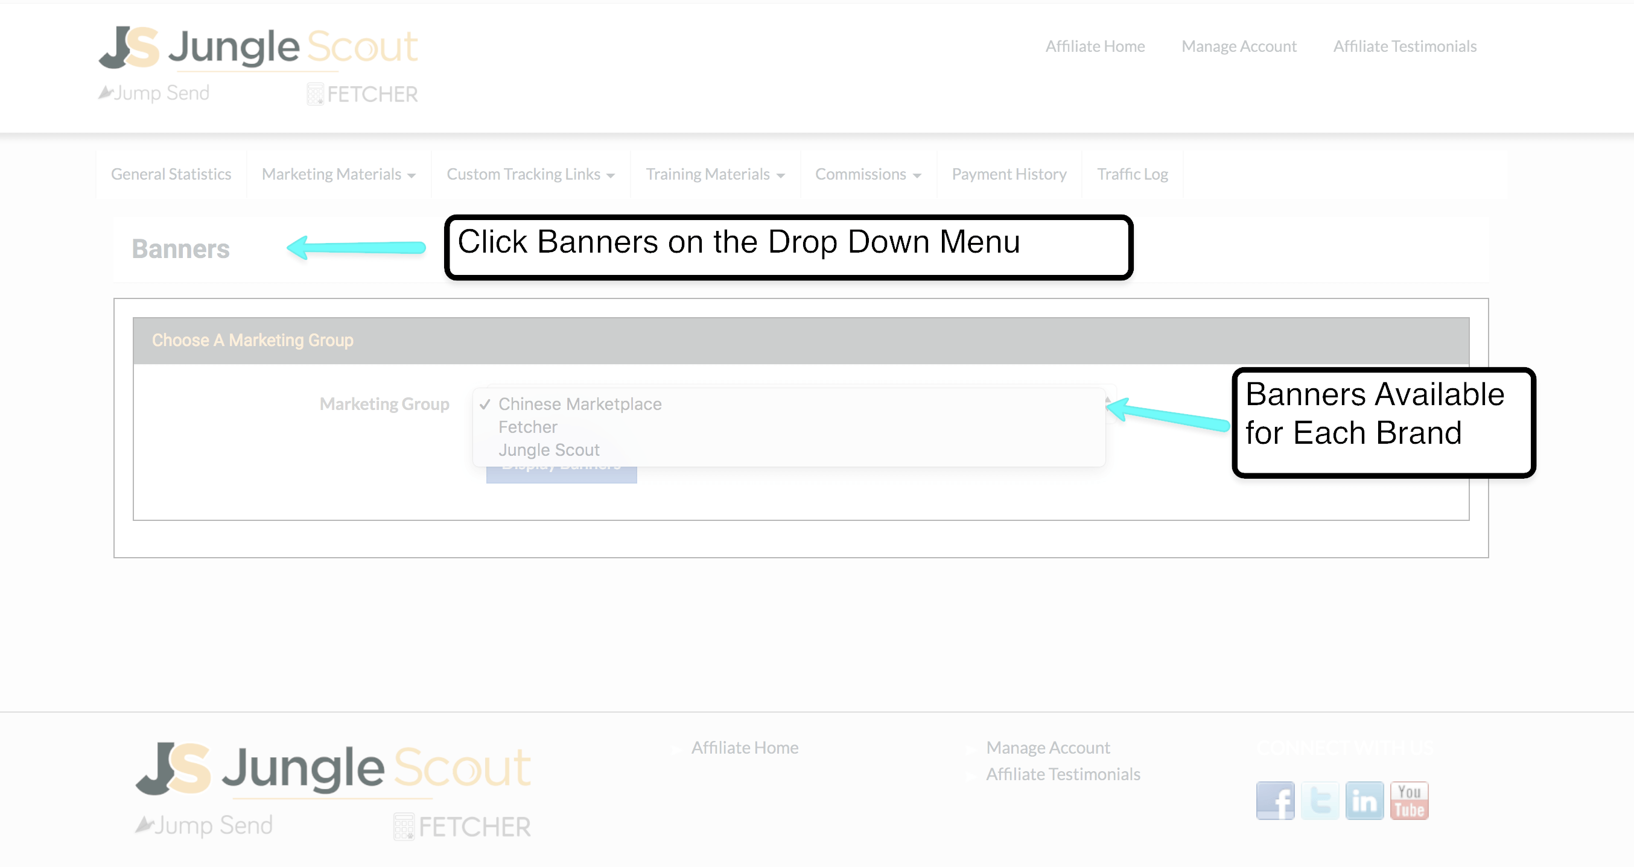Open the LinkedIn social icon
Viewport: 1634px width, 867px height.
(1364, 801)
